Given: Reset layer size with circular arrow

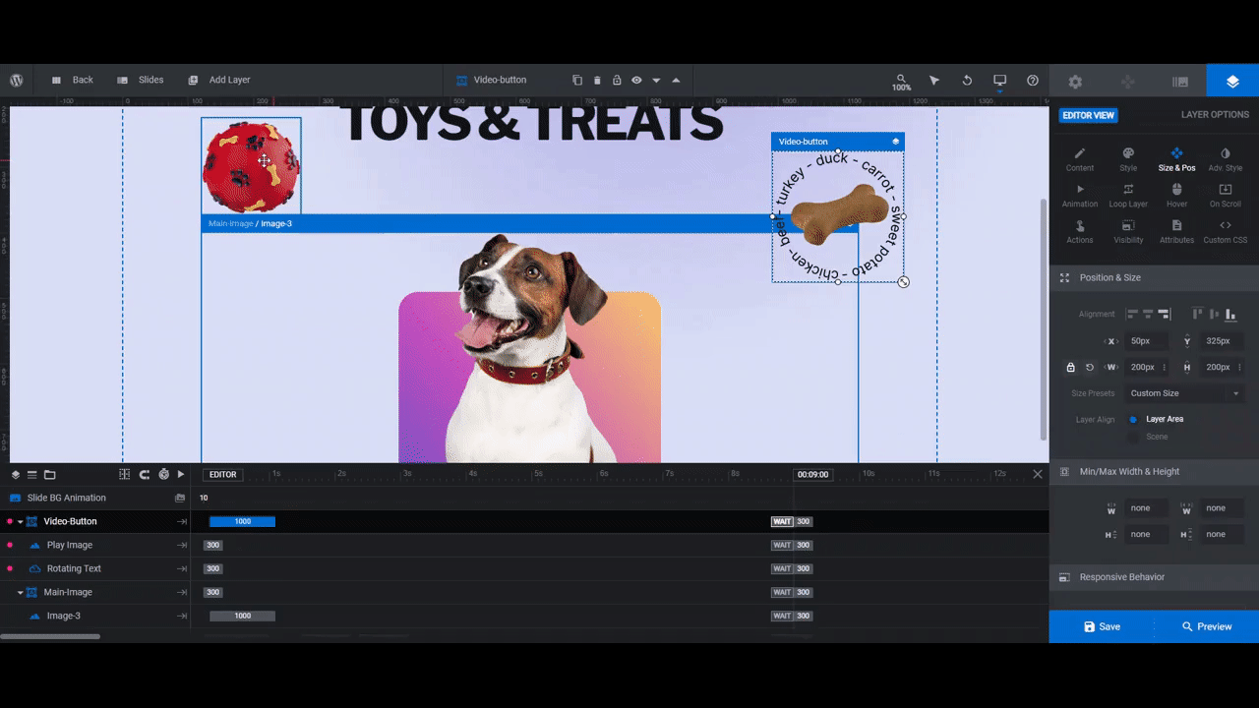Looking at the screenshot, I should [1090, 367].
